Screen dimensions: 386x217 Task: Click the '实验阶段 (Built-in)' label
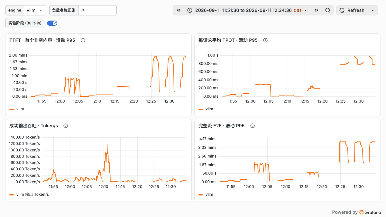25,23
